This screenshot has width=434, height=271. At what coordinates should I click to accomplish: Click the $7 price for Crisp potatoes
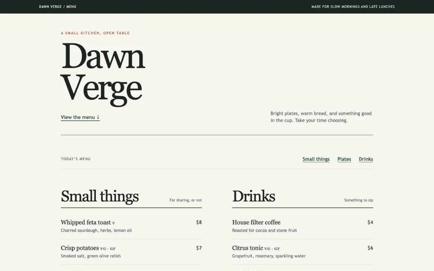tap(199, 248)
